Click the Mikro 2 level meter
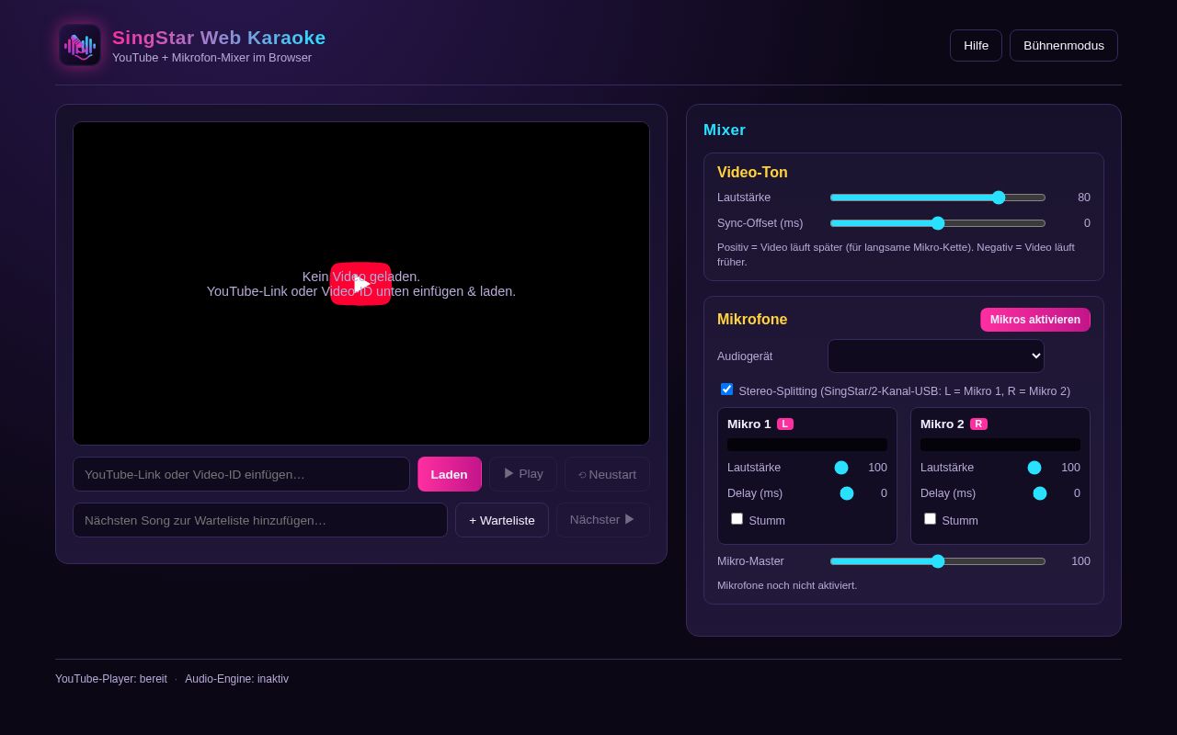1177x735 pixels. click(x=1000, y=445)
